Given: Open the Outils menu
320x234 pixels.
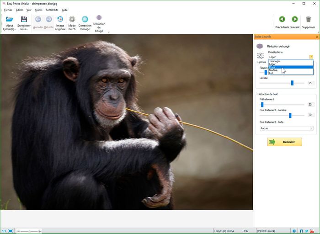Looking at the screenshot, I should tap(38, 10).
